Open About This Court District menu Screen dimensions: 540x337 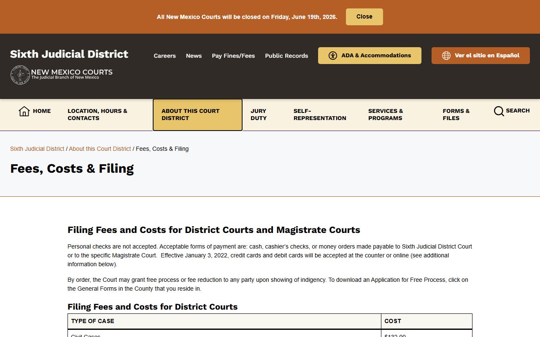click(197, 115)
